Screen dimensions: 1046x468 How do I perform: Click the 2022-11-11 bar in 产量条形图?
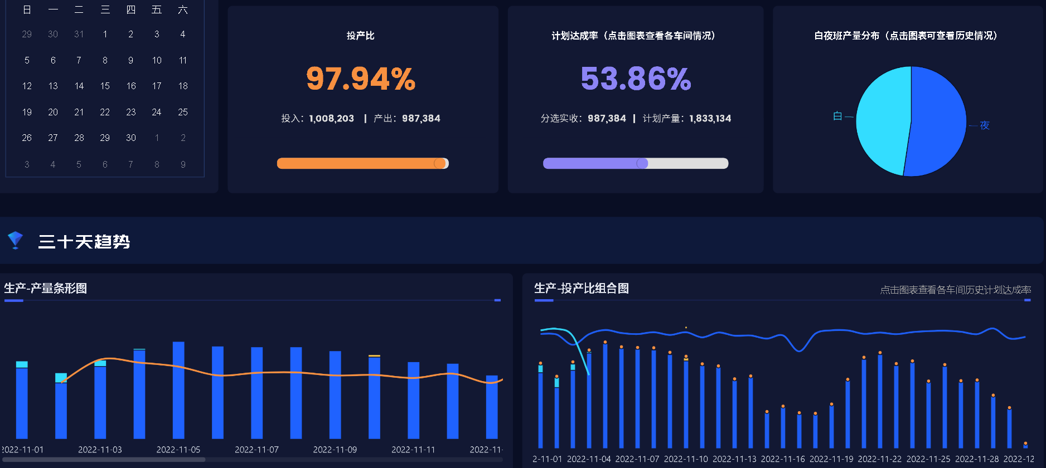(414, 400)
